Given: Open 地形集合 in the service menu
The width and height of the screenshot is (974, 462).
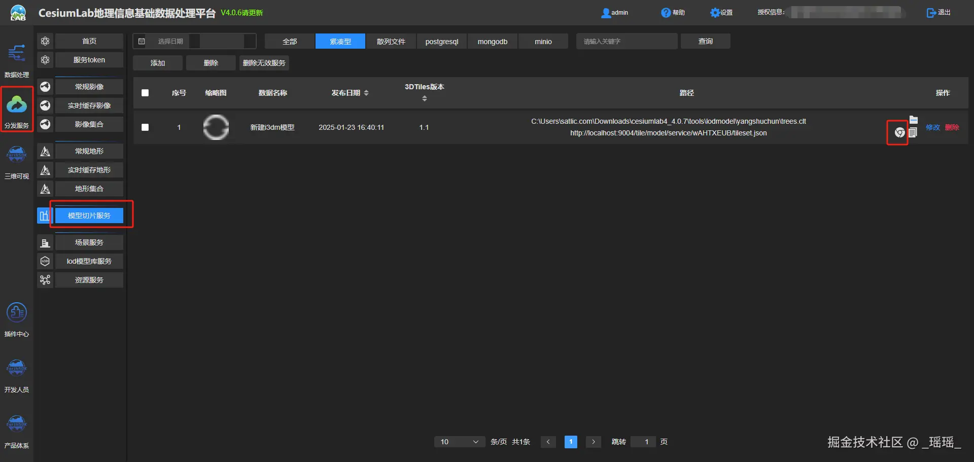Looking at the screenshot, I should click(x=89, y=189).
